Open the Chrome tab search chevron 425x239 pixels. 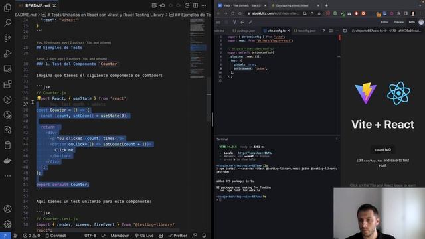point(421,5)
